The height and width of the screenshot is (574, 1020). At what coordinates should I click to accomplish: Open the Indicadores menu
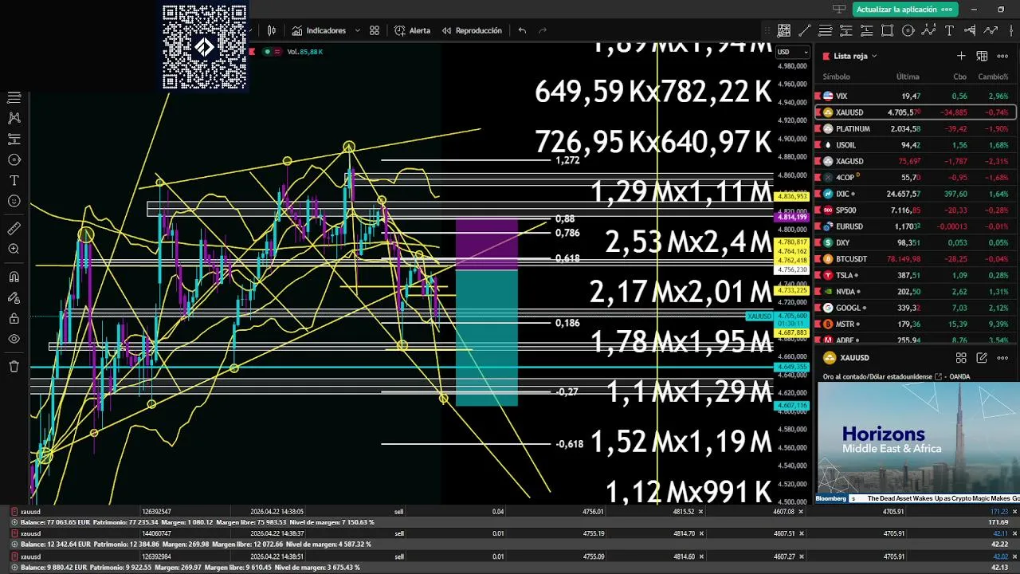pyautogui.click(x=318, y=30)
